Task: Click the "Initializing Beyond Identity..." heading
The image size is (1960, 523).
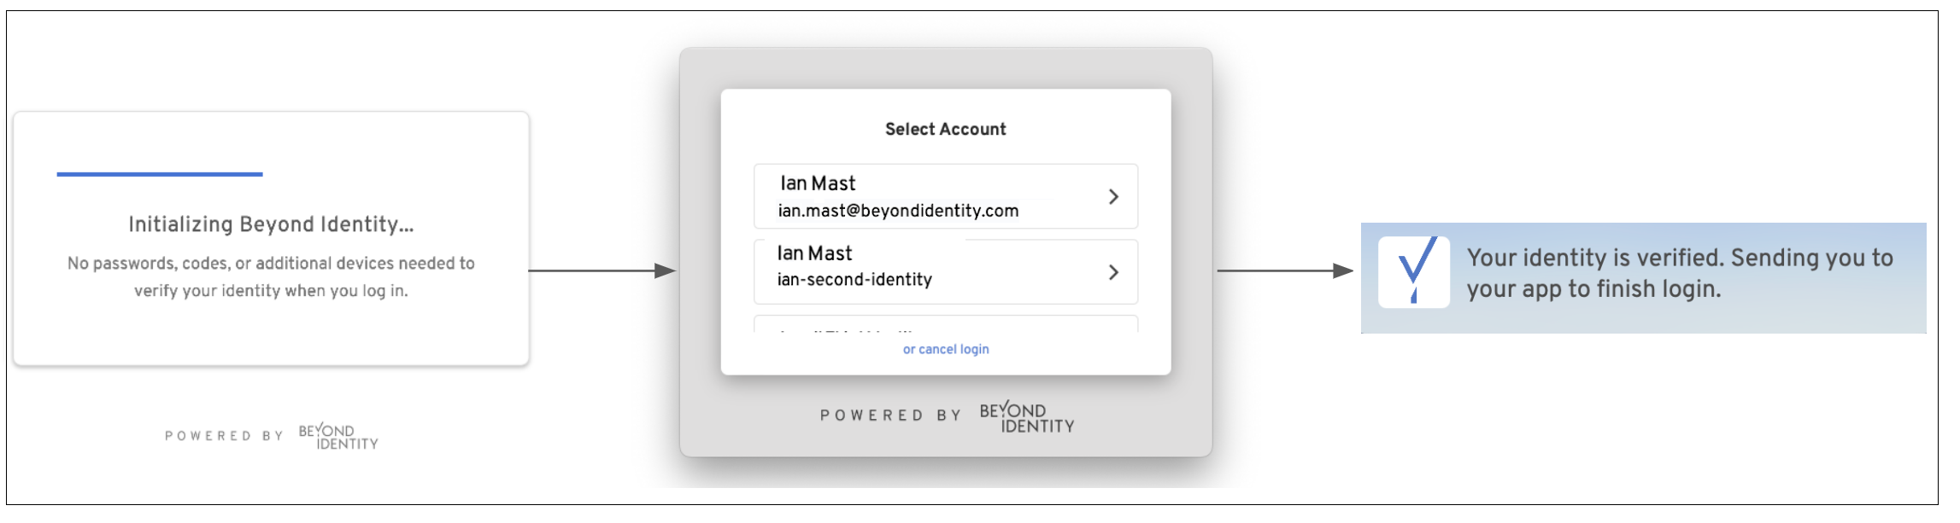Action: [x=271, y=224]
